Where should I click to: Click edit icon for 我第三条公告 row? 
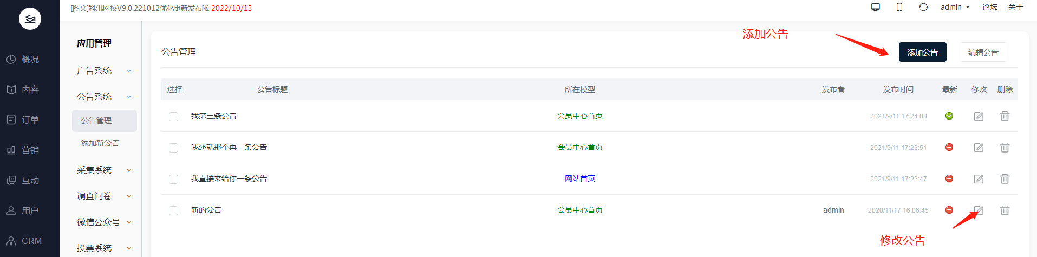pos(979,116)
